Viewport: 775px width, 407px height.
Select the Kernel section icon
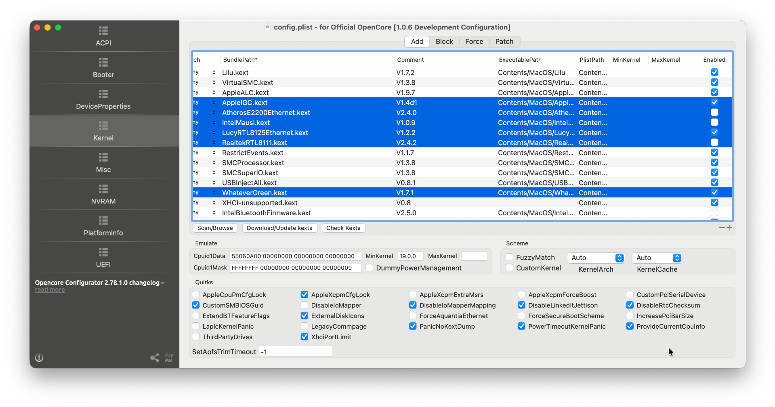[103, 126]
